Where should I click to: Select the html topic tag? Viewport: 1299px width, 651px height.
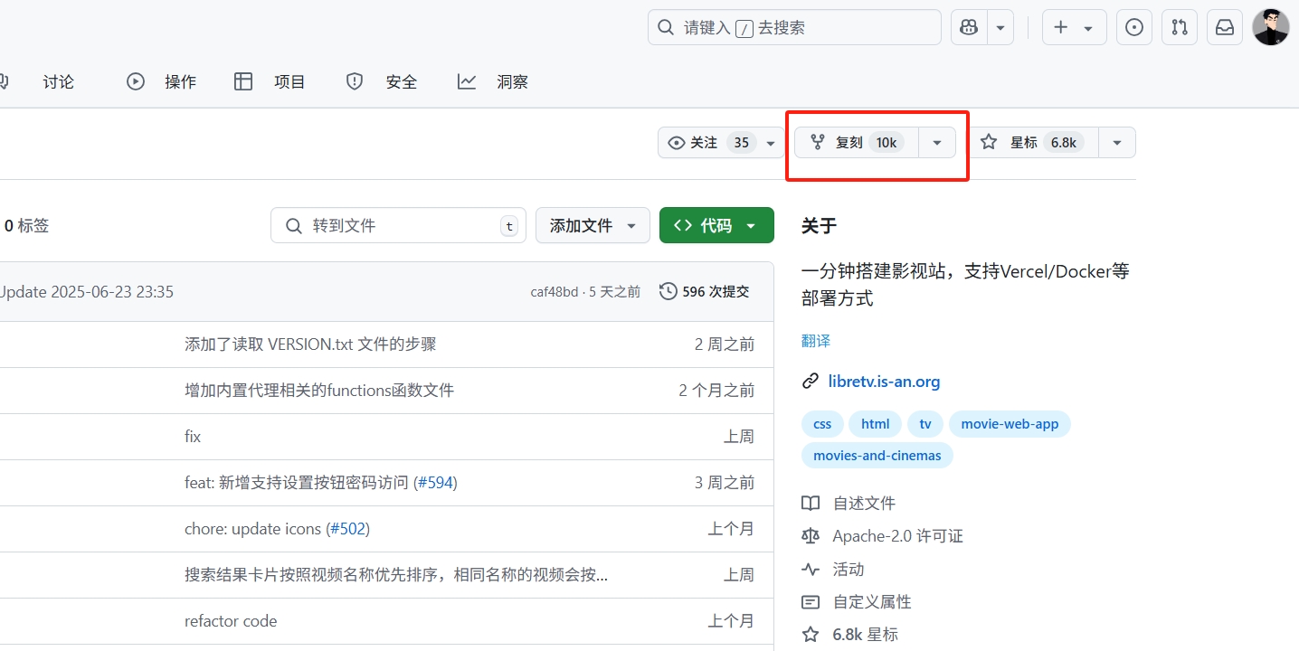point(875,424)
